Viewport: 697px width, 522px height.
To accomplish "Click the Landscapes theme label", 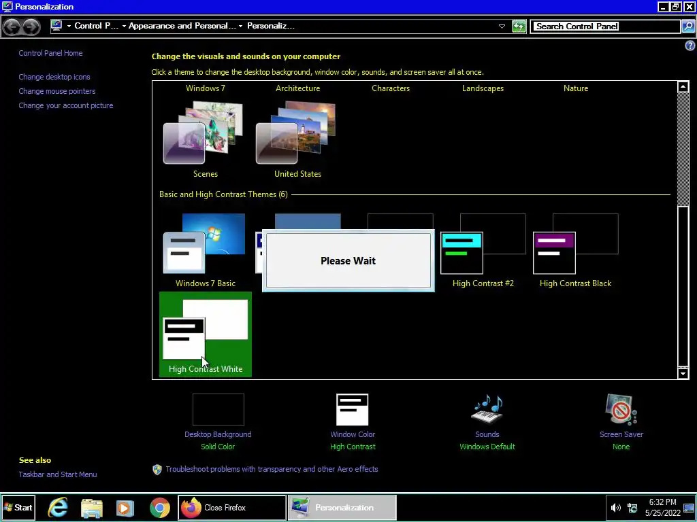I will point(483,88).
